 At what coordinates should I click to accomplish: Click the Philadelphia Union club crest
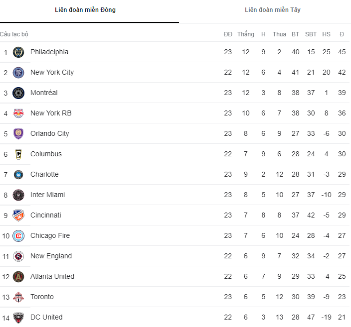click(18, 52)
